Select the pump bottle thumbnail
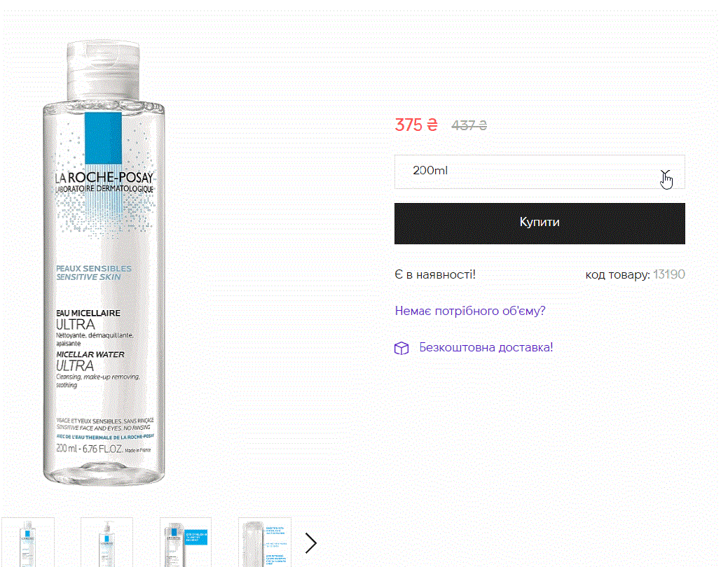Viewport: 721px width, 567px height. 107,542
